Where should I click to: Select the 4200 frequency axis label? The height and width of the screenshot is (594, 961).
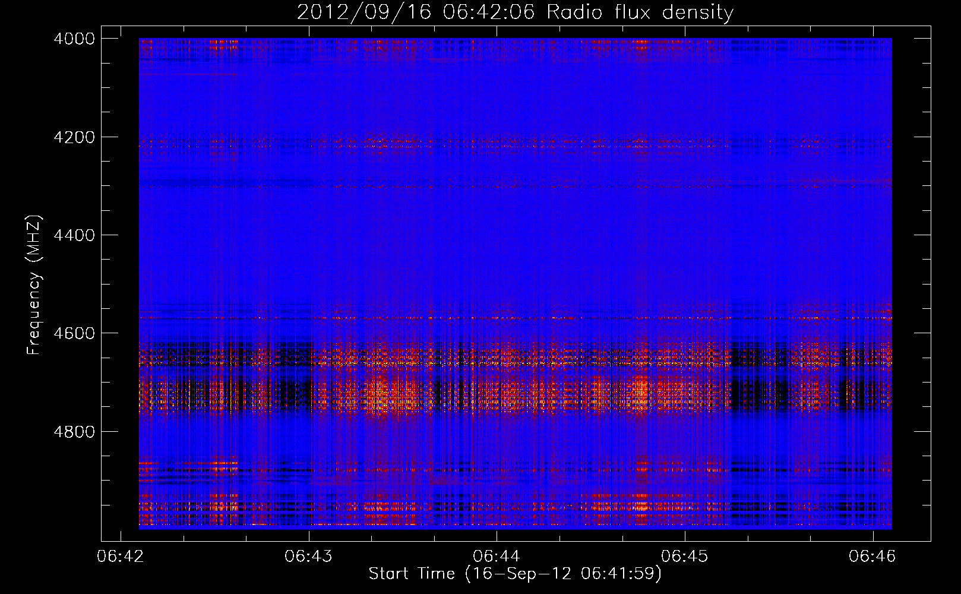(74, 137)
